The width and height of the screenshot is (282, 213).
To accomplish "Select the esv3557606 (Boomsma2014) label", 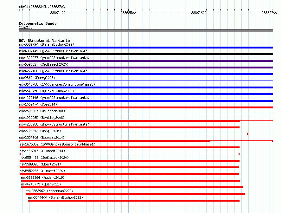I will click(x=42, y=138).
